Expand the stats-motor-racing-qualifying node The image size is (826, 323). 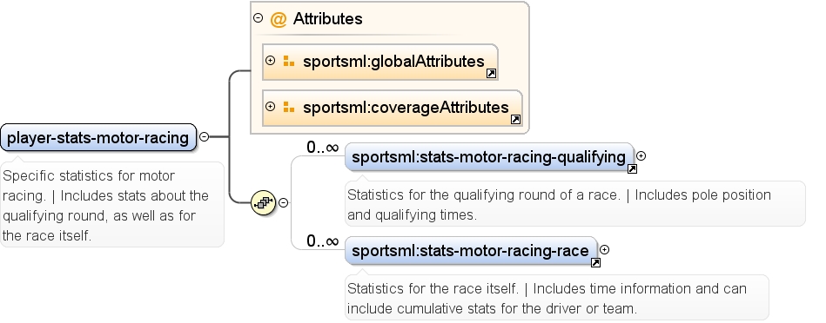pos(641,156)
